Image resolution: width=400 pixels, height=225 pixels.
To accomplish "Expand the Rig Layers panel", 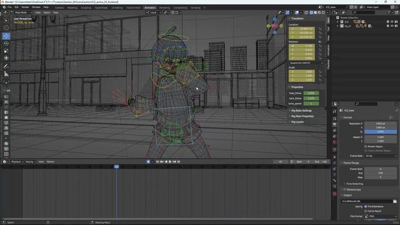I will pyautogui.click(x=297, y=122).
